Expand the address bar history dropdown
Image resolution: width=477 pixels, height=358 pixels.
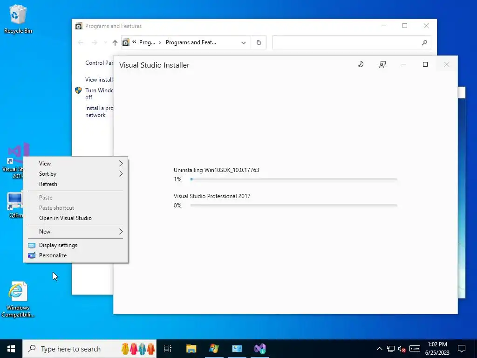point(243,42)
